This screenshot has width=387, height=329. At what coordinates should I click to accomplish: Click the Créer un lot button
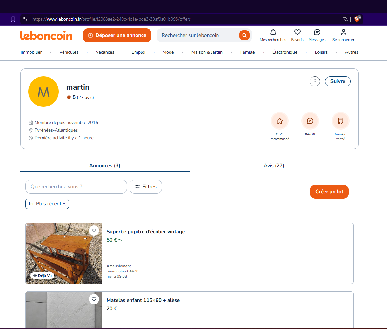click(329, 192)
